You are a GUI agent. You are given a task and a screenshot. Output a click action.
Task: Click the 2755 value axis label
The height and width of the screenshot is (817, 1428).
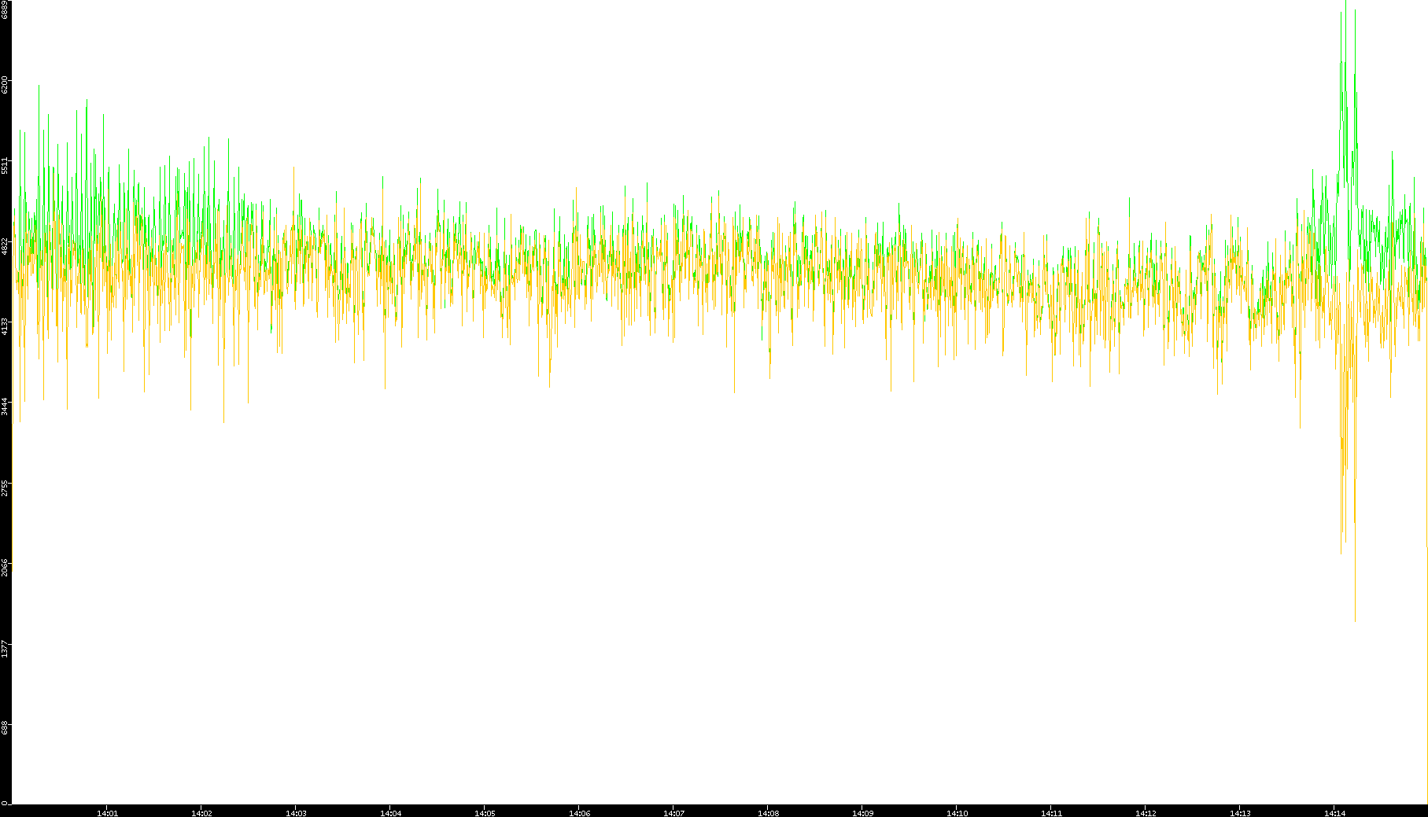[x=6, y=488]
